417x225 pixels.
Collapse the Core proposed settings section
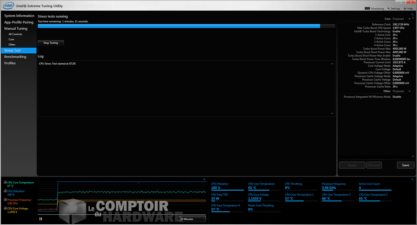[409, 19]
